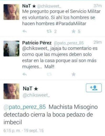Screen dimensions: 105x136
Task: Follow NaT using the add-user button
Action: tap(94, 88)
